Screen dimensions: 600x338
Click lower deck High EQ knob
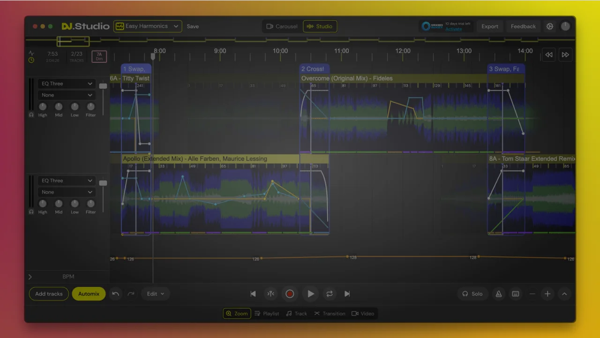(x=43, y=203)
